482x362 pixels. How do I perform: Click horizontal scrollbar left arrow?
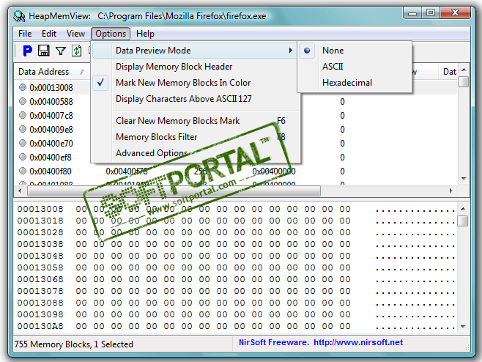[x=20, y=191]
